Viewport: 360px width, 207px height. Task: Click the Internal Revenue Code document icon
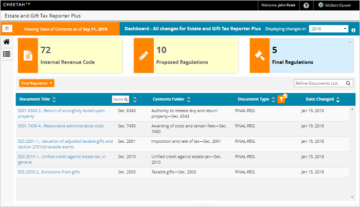[27, 55]
